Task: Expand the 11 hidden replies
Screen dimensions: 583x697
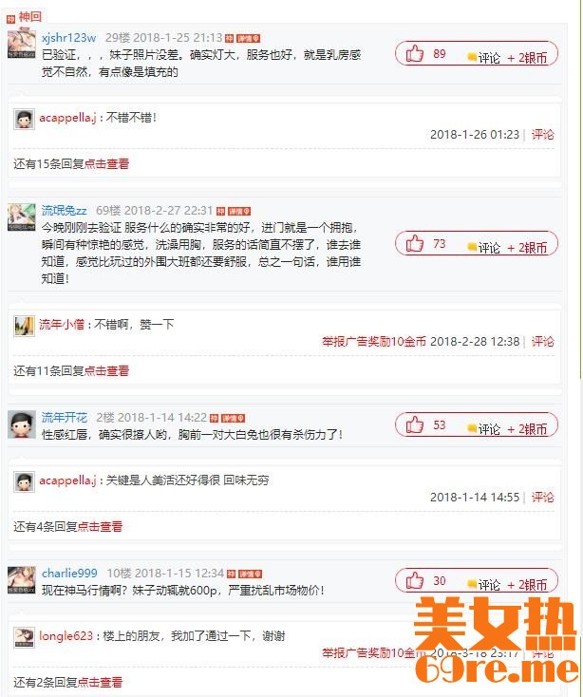Action: pyautogui.click(x=106, y=371)
